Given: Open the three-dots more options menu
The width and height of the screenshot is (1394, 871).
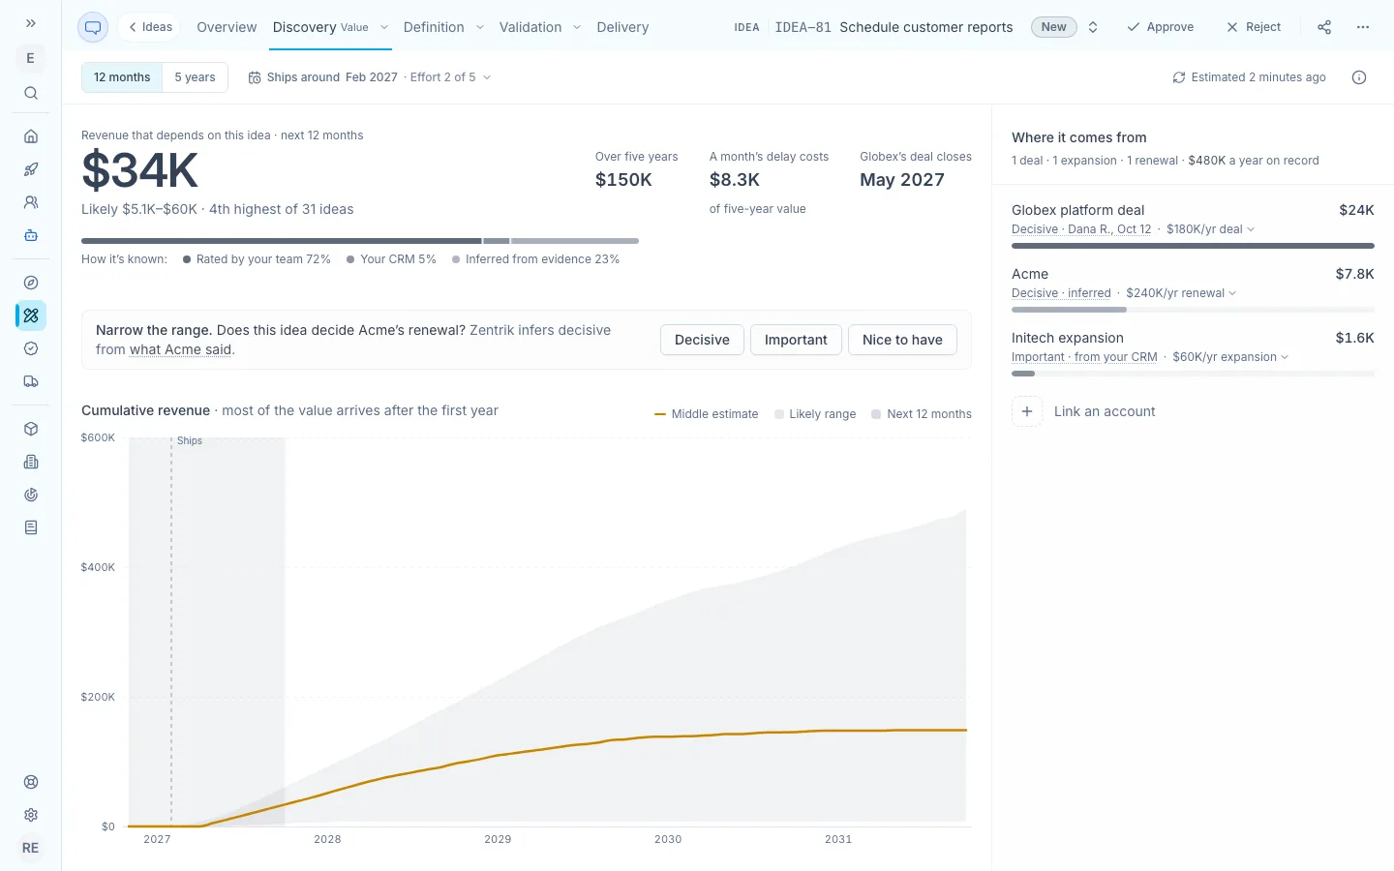Looking at the screenshot, I should [1363, 27].
